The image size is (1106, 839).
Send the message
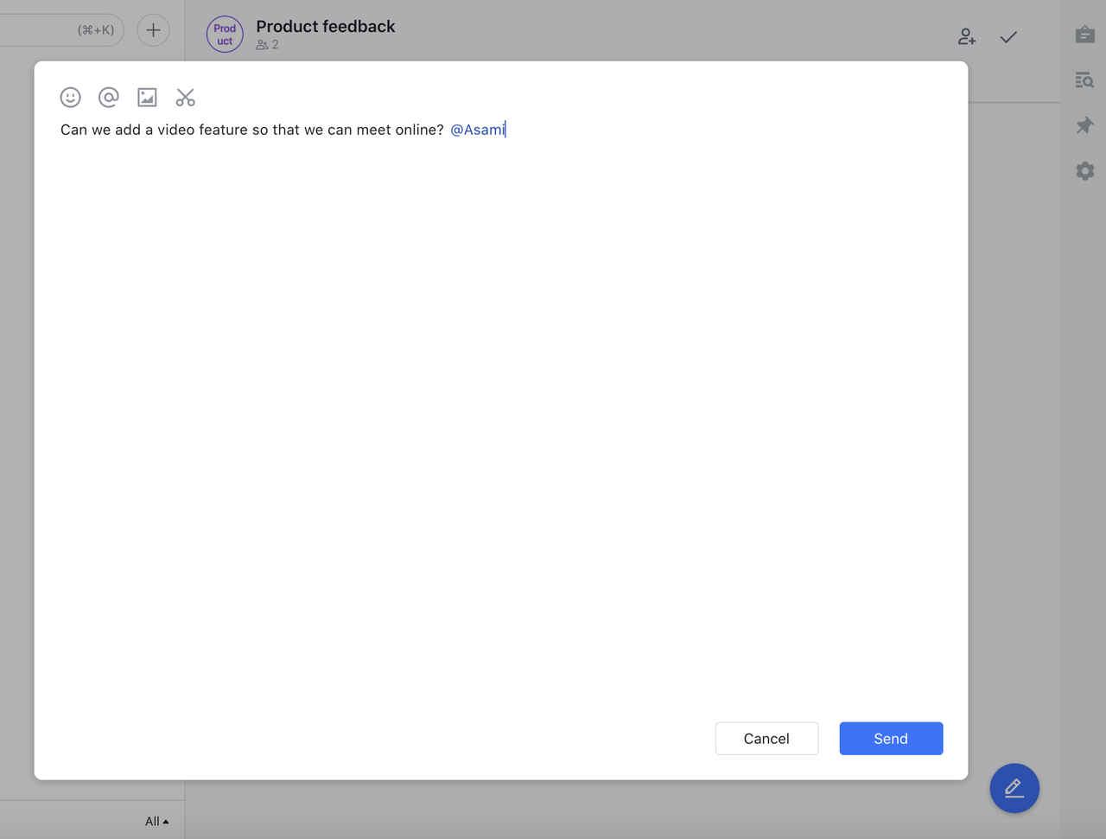pyautogui.click(x=891, y=739)
